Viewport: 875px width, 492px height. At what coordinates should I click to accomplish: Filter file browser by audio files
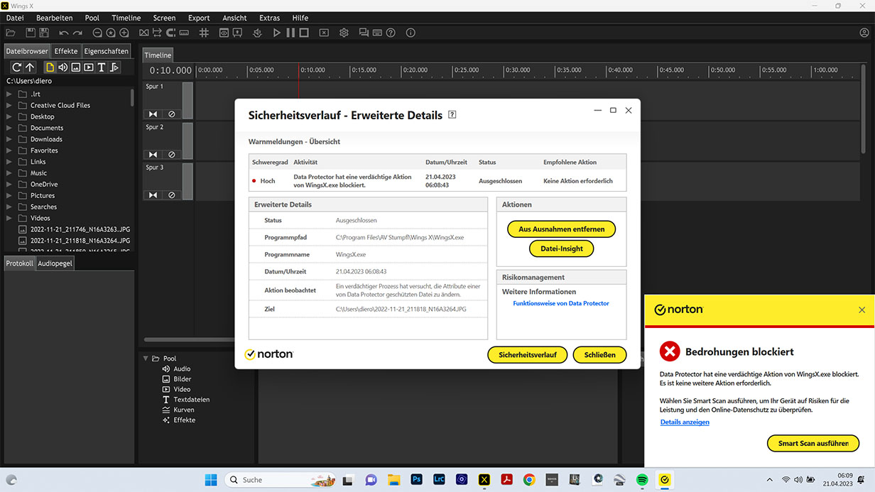coord(62,67)
